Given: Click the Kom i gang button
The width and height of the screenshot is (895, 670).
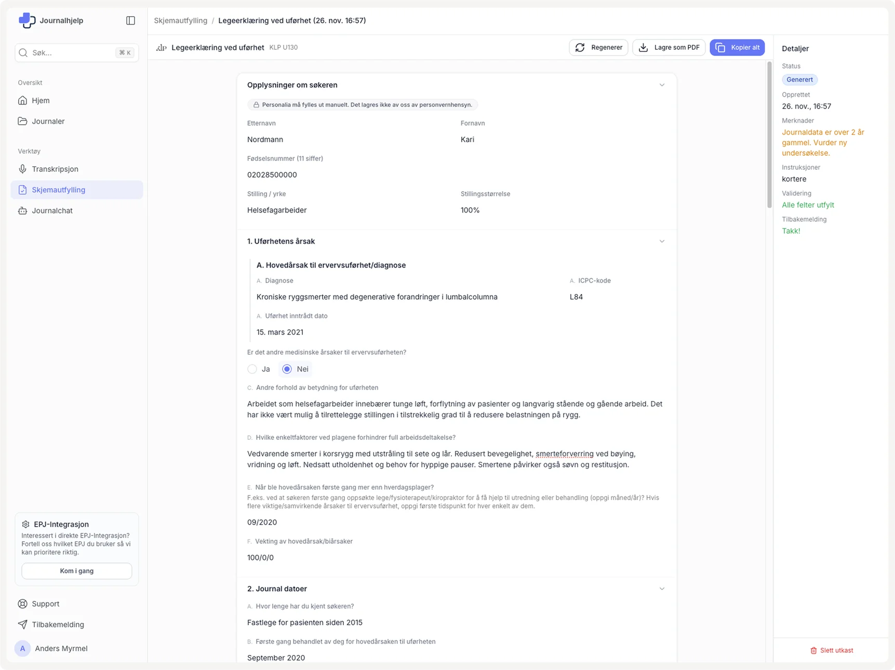Looking at the screenshot, I should point(76,571).
